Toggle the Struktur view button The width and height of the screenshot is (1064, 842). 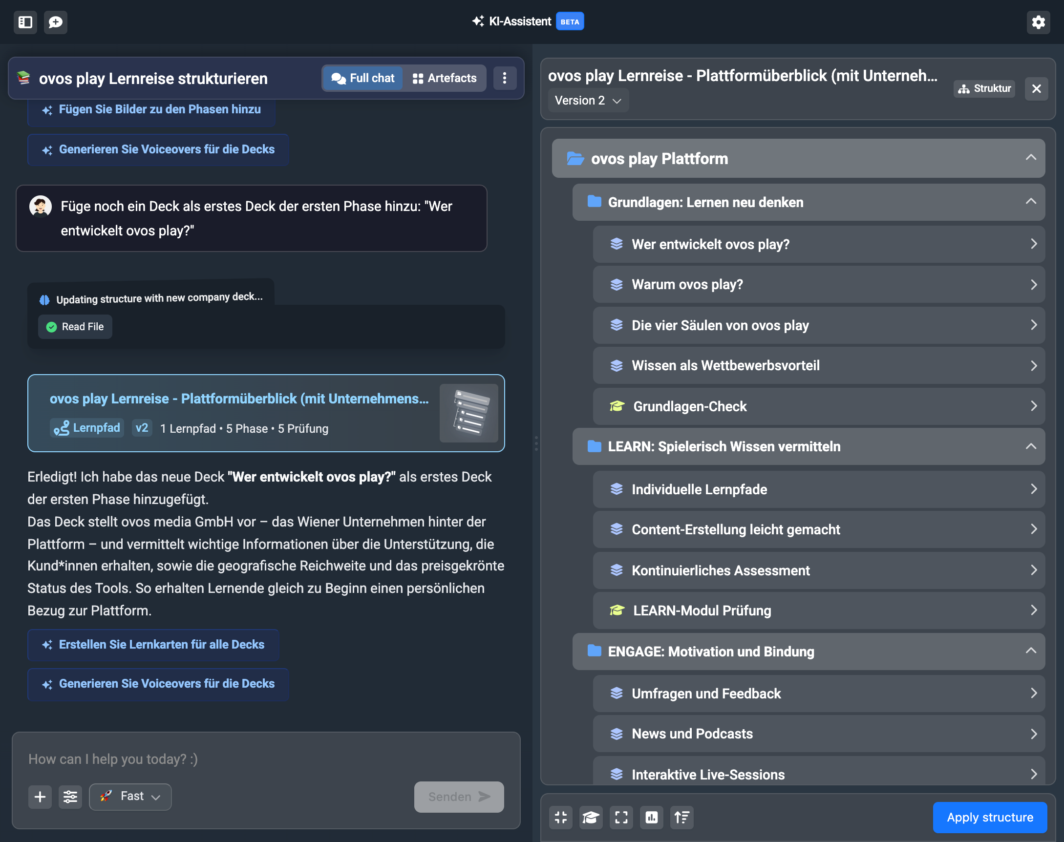pos(984,89)
